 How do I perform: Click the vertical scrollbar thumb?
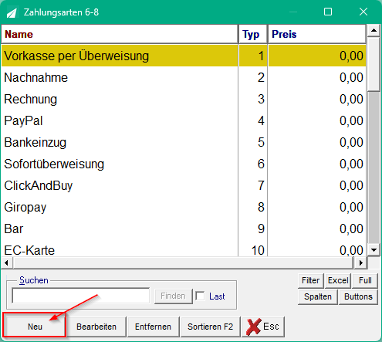374,167
